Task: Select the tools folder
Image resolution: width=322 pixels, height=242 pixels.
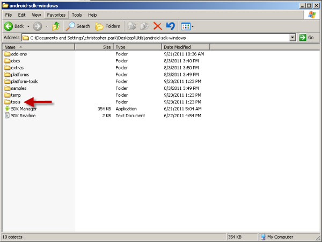Action: (15, 102)
